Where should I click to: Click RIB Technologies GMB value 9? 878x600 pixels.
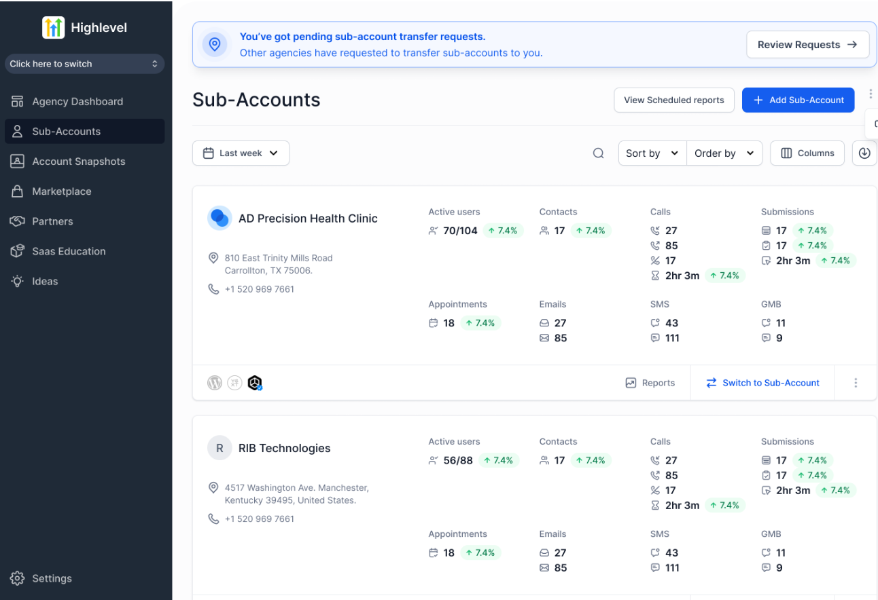(779, 567)
